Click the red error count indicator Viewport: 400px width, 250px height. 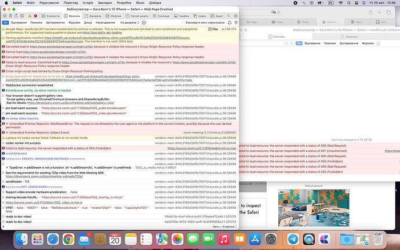click(x=35, y=16)
